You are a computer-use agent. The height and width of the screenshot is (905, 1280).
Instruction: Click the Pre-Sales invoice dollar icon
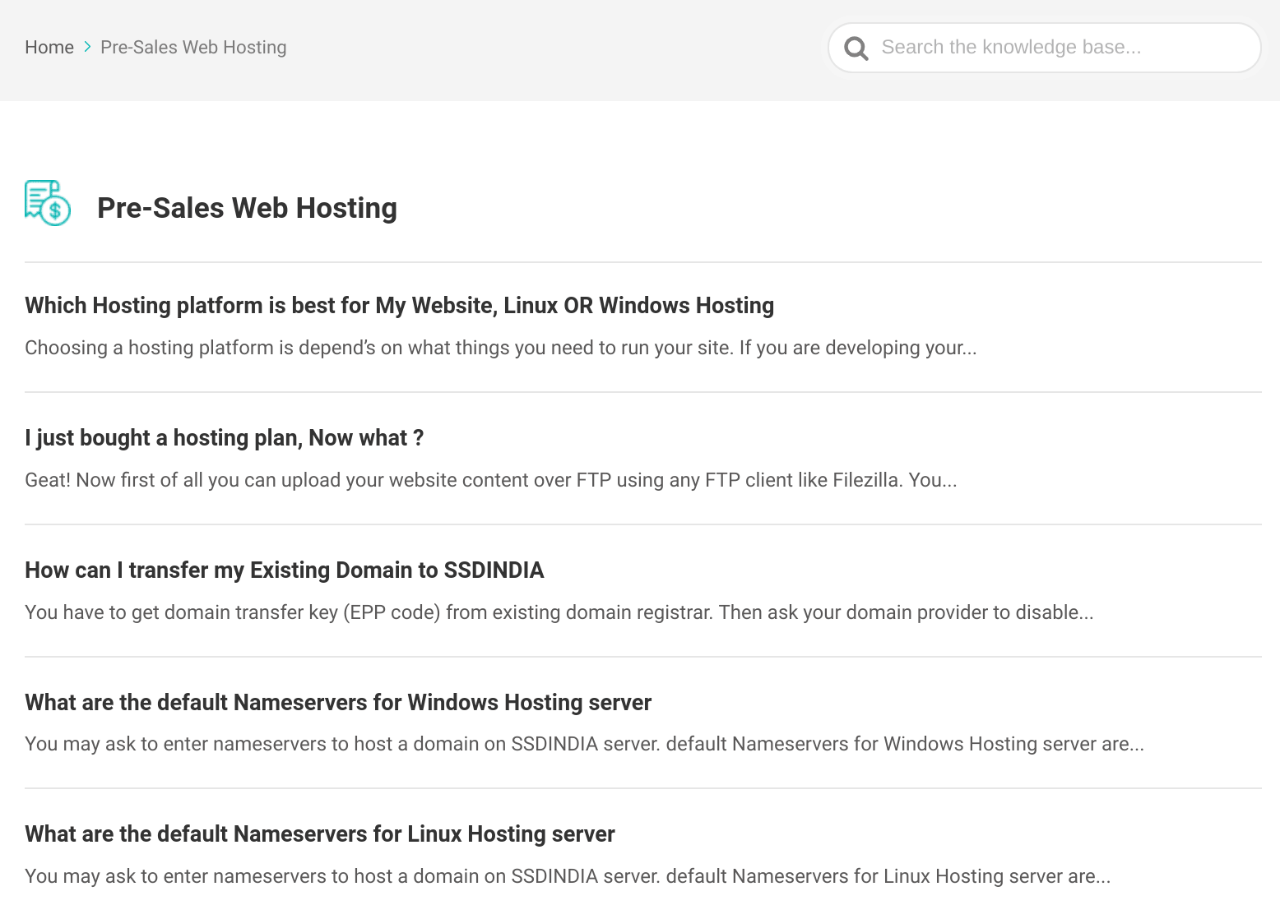tap(48, 203)
